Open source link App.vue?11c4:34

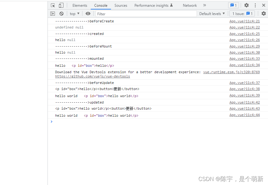(245, 65)
